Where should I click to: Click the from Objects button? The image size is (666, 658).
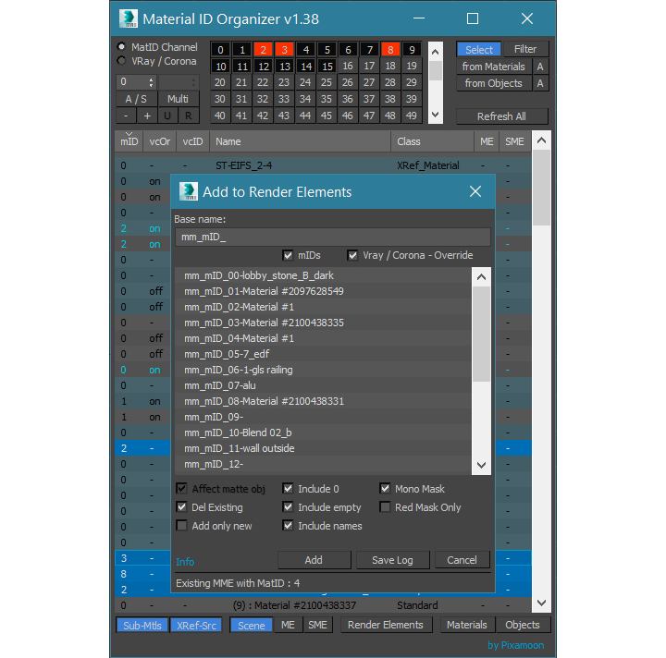[x=494, y=83]
